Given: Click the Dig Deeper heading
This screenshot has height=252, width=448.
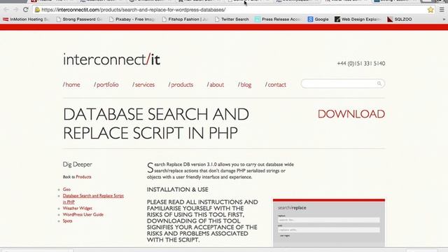Looking at the screenshot, I should coord(78,164).
